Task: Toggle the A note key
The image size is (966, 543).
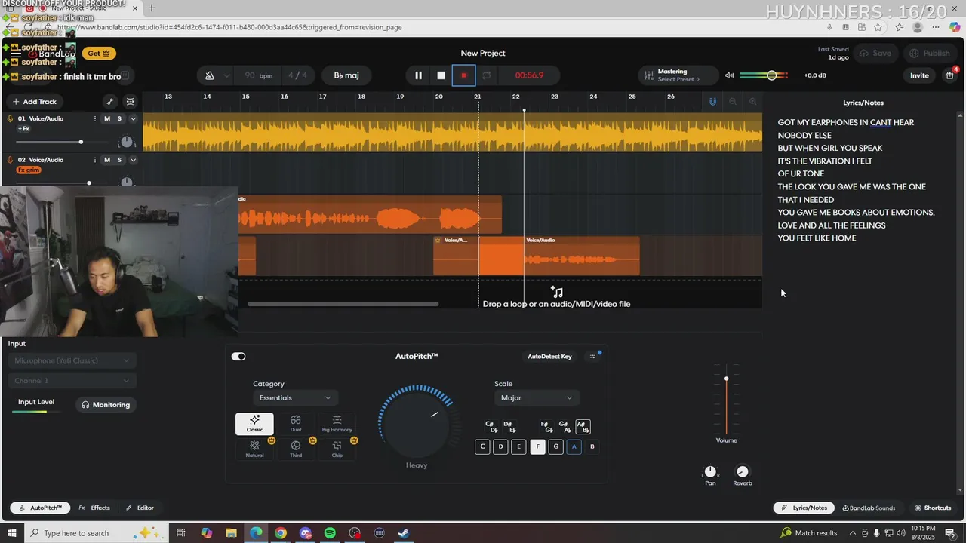Action: 574,446
